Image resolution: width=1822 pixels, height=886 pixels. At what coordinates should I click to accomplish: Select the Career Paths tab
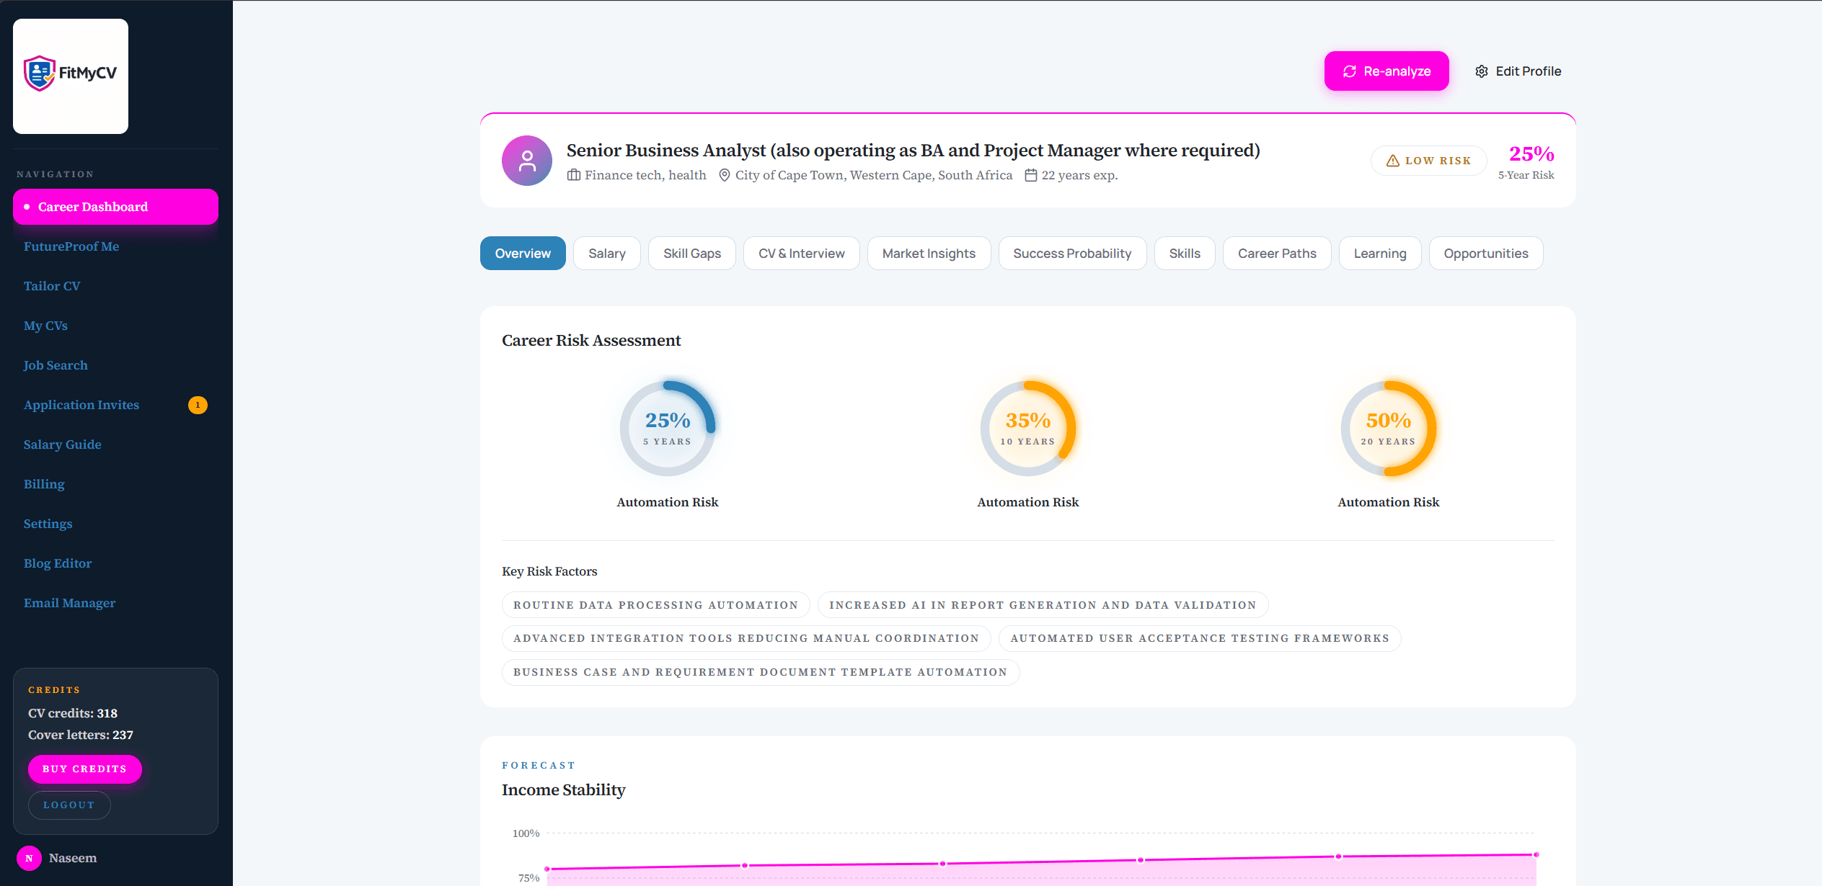[x=1277, y=253]
